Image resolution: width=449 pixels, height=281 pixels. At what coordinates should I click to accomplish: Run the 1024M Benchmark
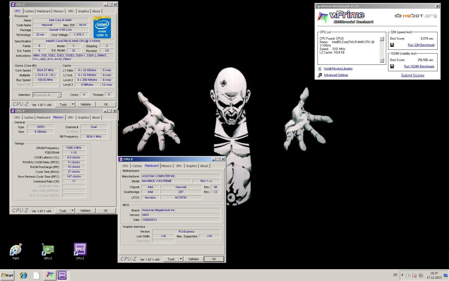click(x=419, y=66)
